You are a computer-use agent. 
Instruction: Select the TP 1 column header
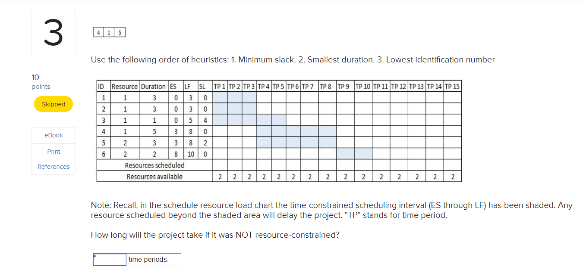220,86
